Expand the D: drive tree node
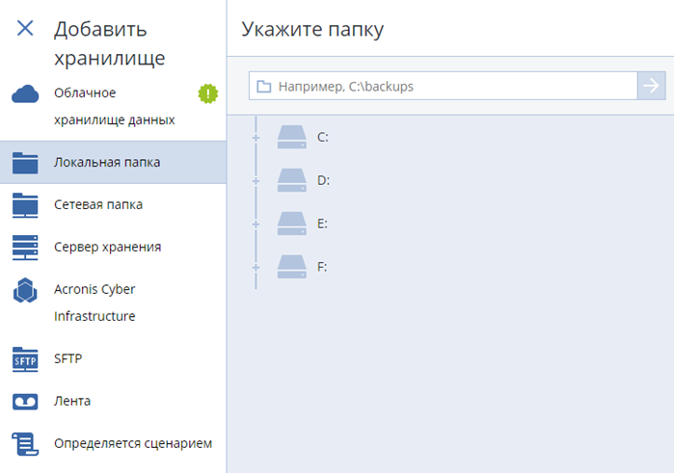 [256, 181]
